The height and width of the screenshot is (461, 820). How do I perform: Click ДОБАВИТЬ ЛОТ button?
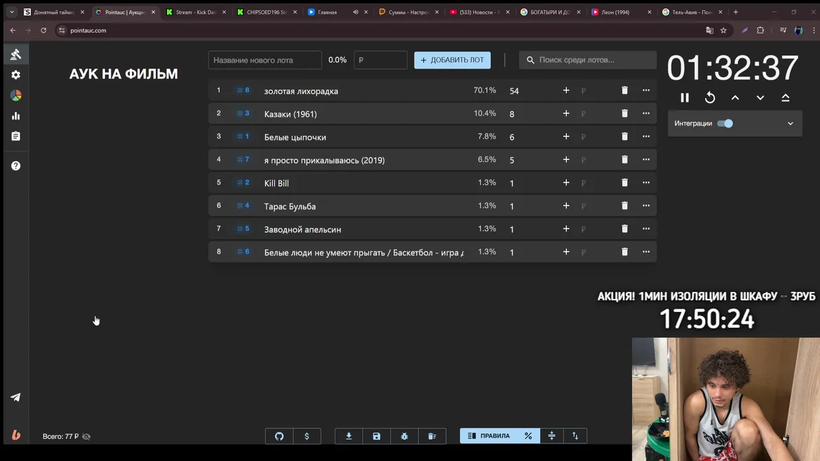coord(452,60)
